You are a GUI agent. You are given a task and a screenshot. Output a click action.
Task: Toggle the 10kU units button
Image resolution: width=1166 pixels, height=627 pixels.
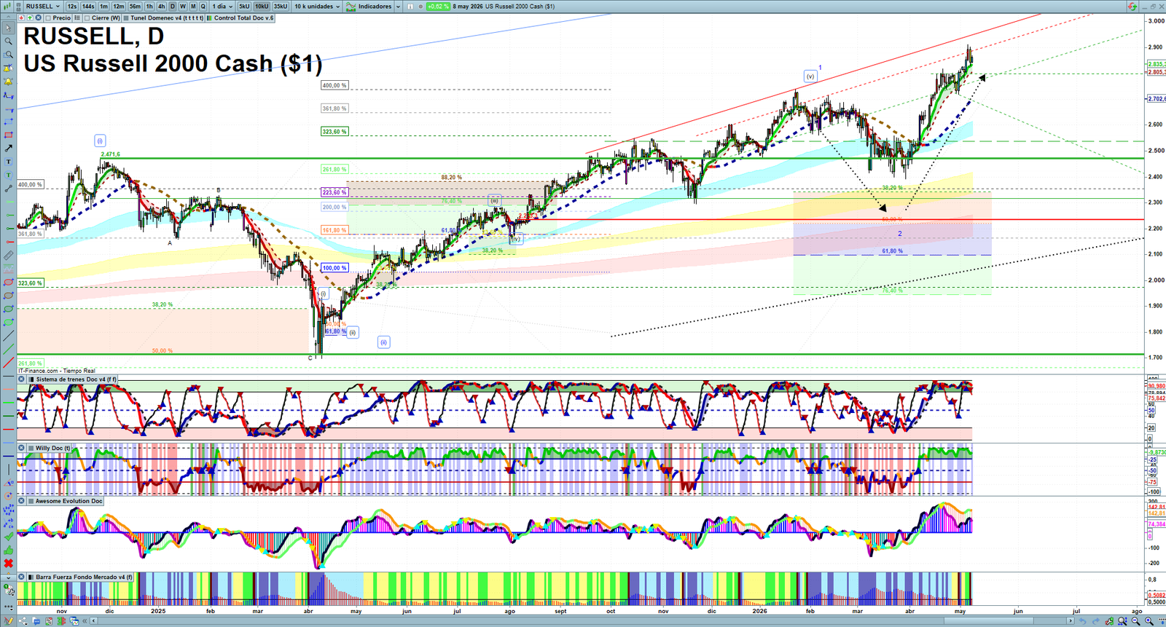pos(262,6)
